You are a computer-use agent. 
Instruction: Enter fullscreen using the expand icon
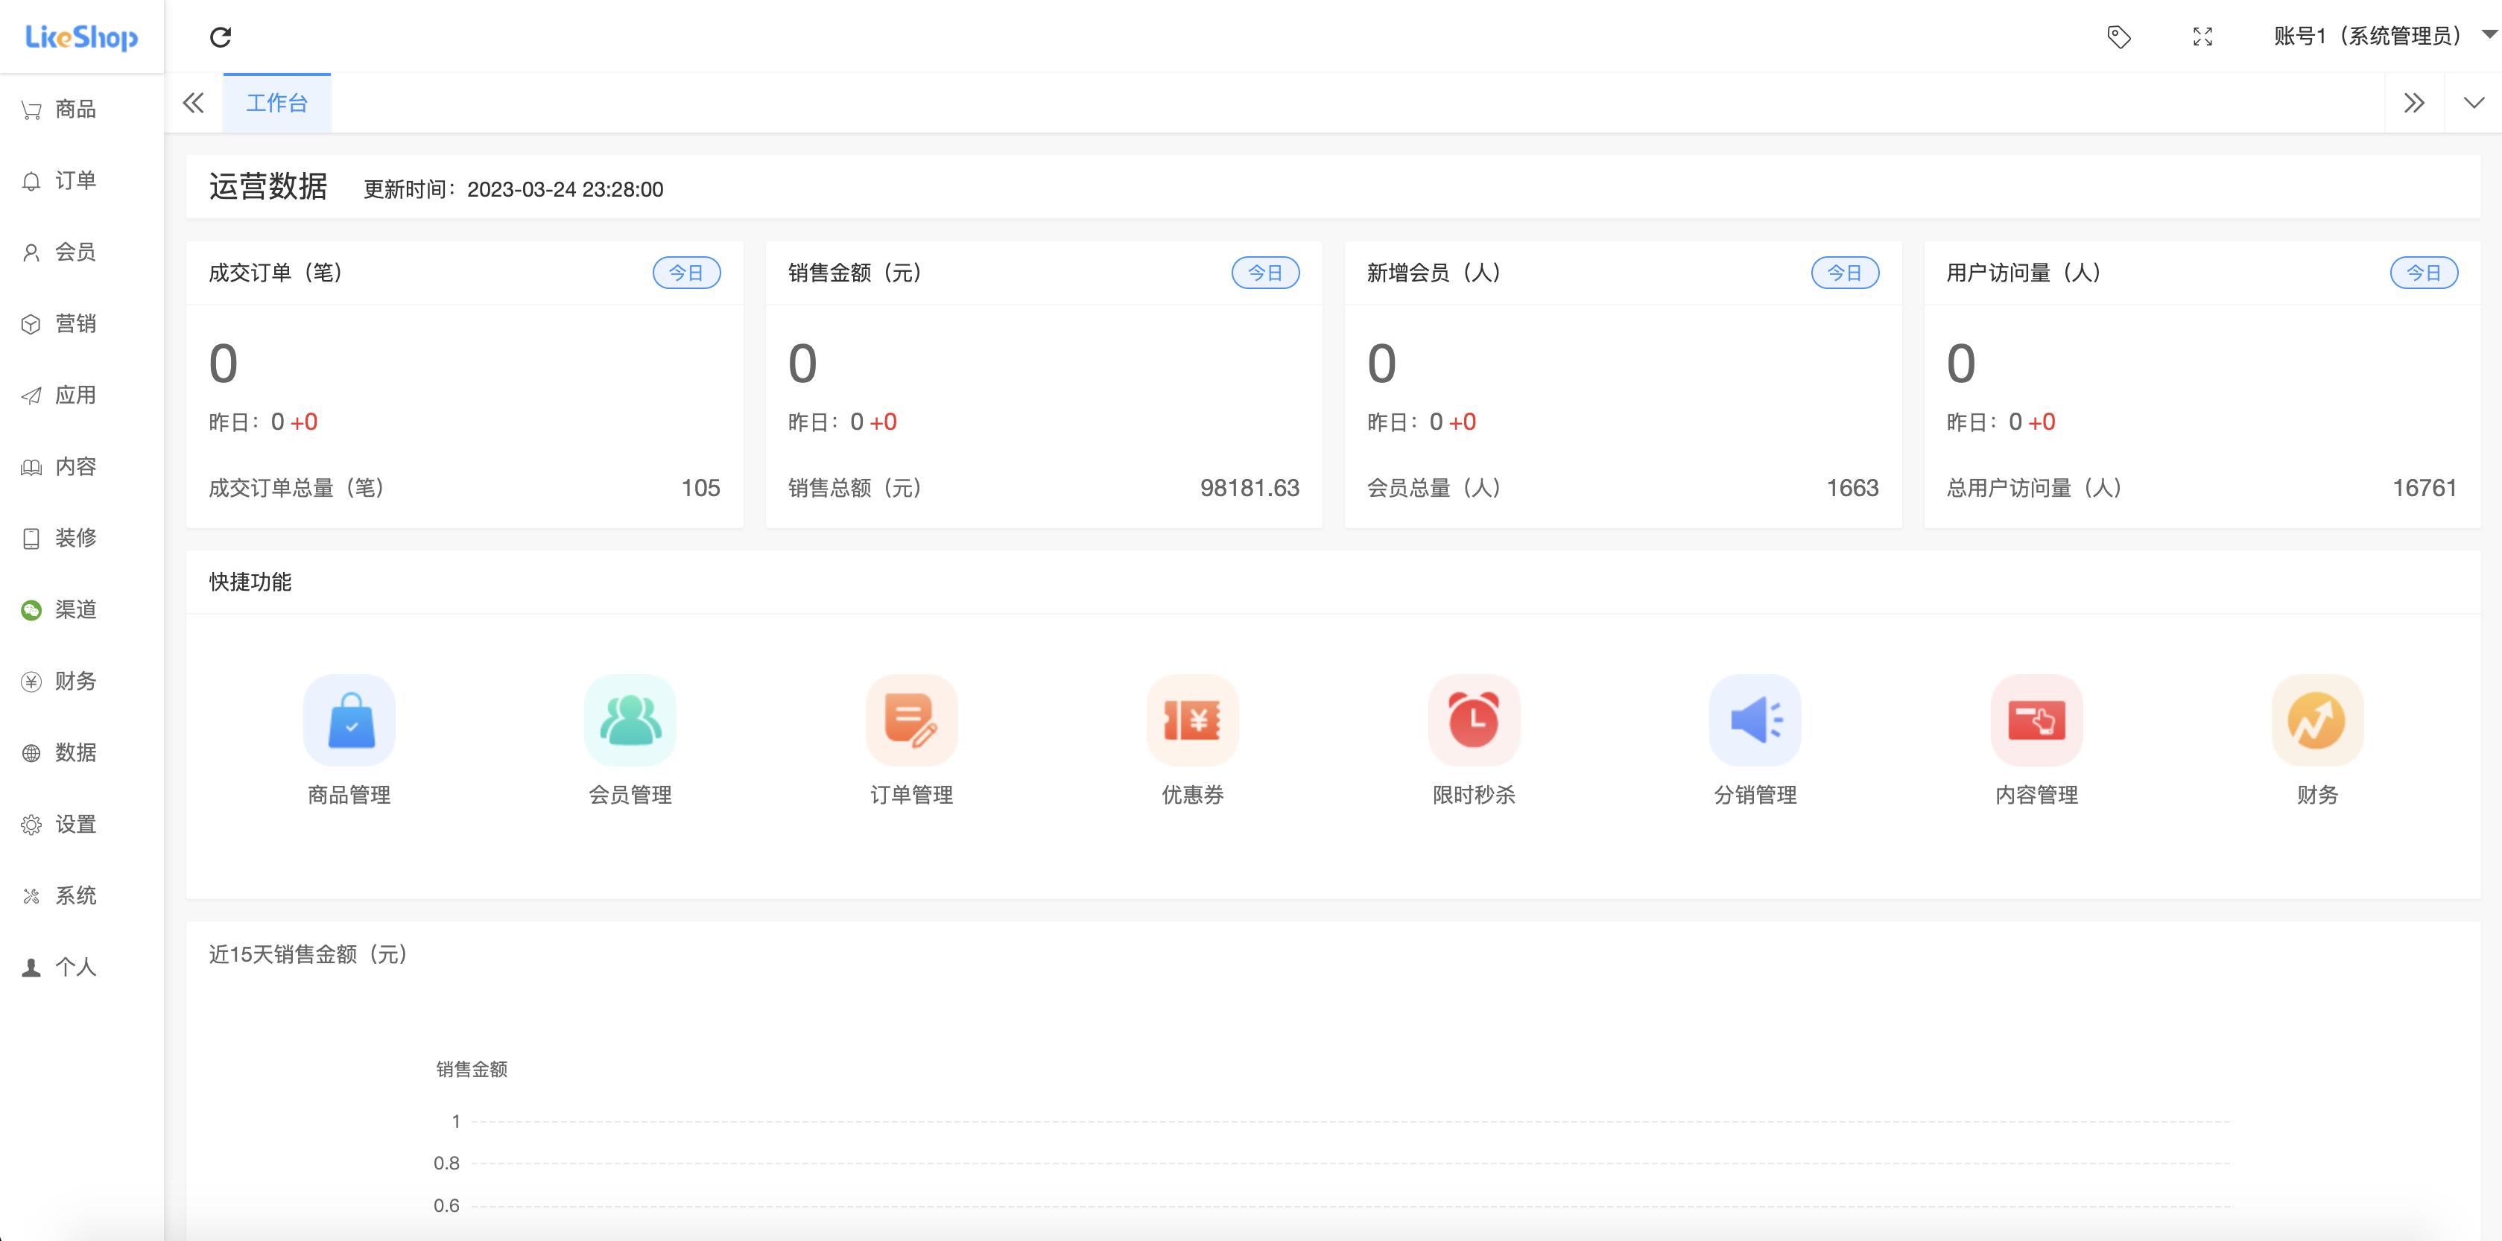[2202, 37]
